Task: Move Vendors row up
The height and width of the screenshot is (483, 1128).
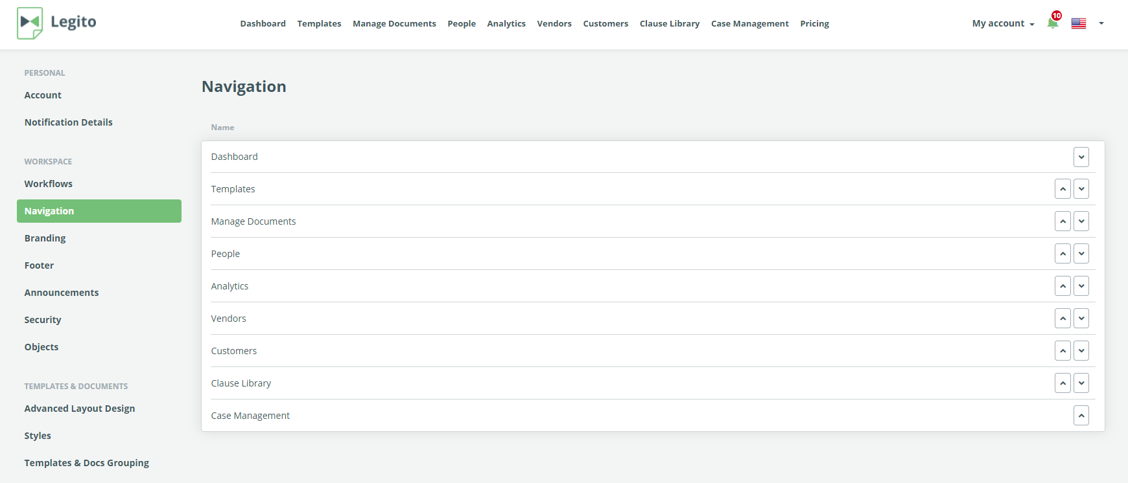Action: pyautogui.click(x=1063, y=319)
